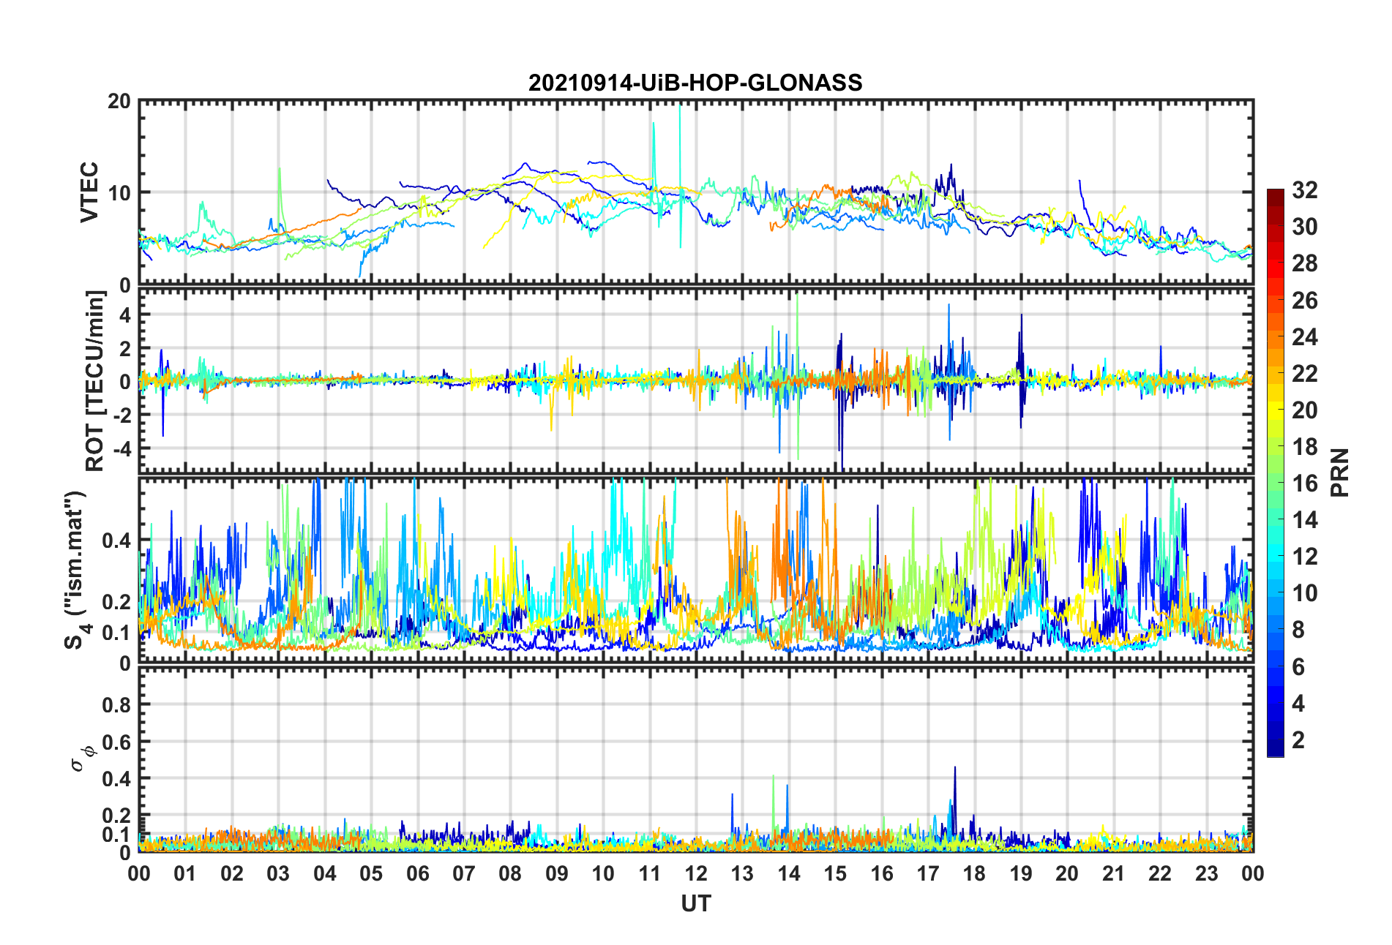Image resolution: width=1392 pixels, height=945 pixels.
Task: Click UT axis hour label 01
Action: point(185,873)
